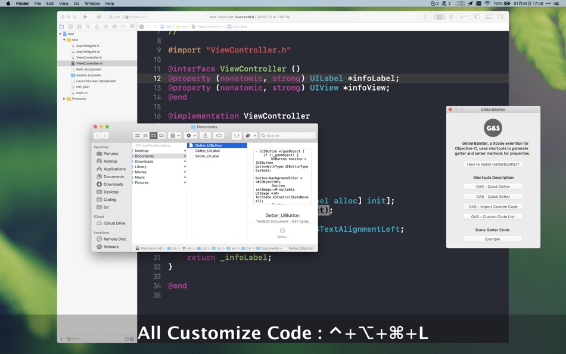Viewport: 566px width, 354px height.
Task: Open the Code Snippets library braces button
Action: (426, 17)
